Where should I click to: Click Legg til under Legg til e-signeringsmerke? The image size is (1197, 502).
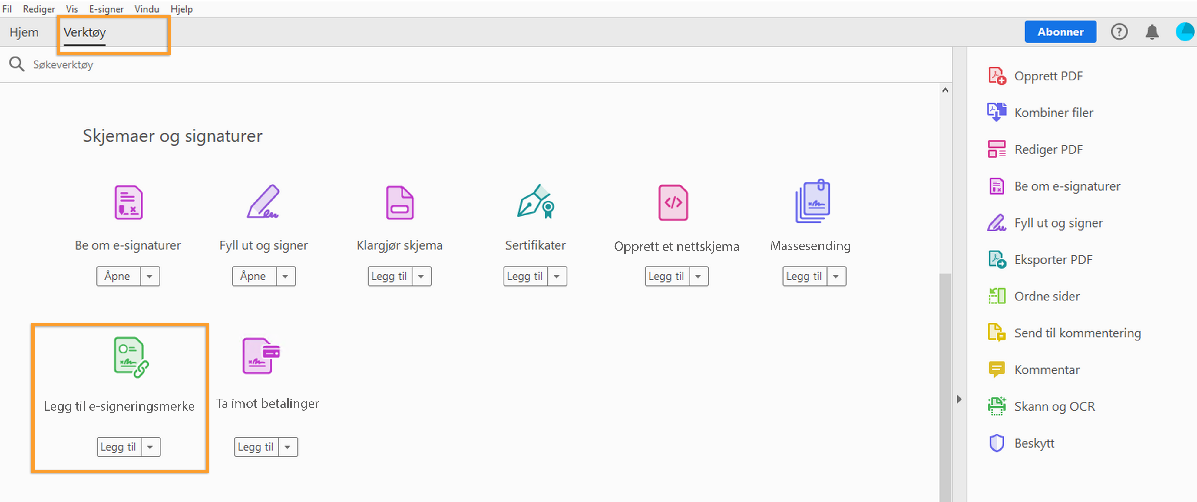click(x=118, y=447)
